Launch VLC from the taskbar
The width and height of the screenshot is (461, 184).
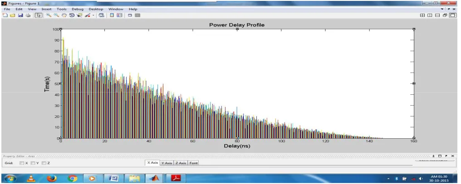[31, 178]
